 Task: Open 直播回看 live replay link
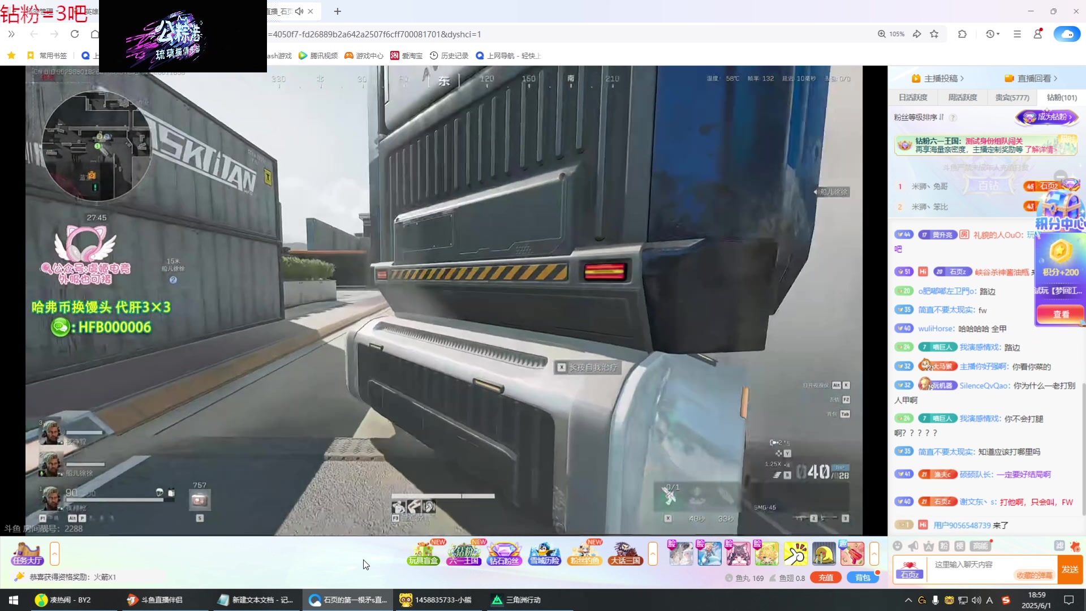1031,78
